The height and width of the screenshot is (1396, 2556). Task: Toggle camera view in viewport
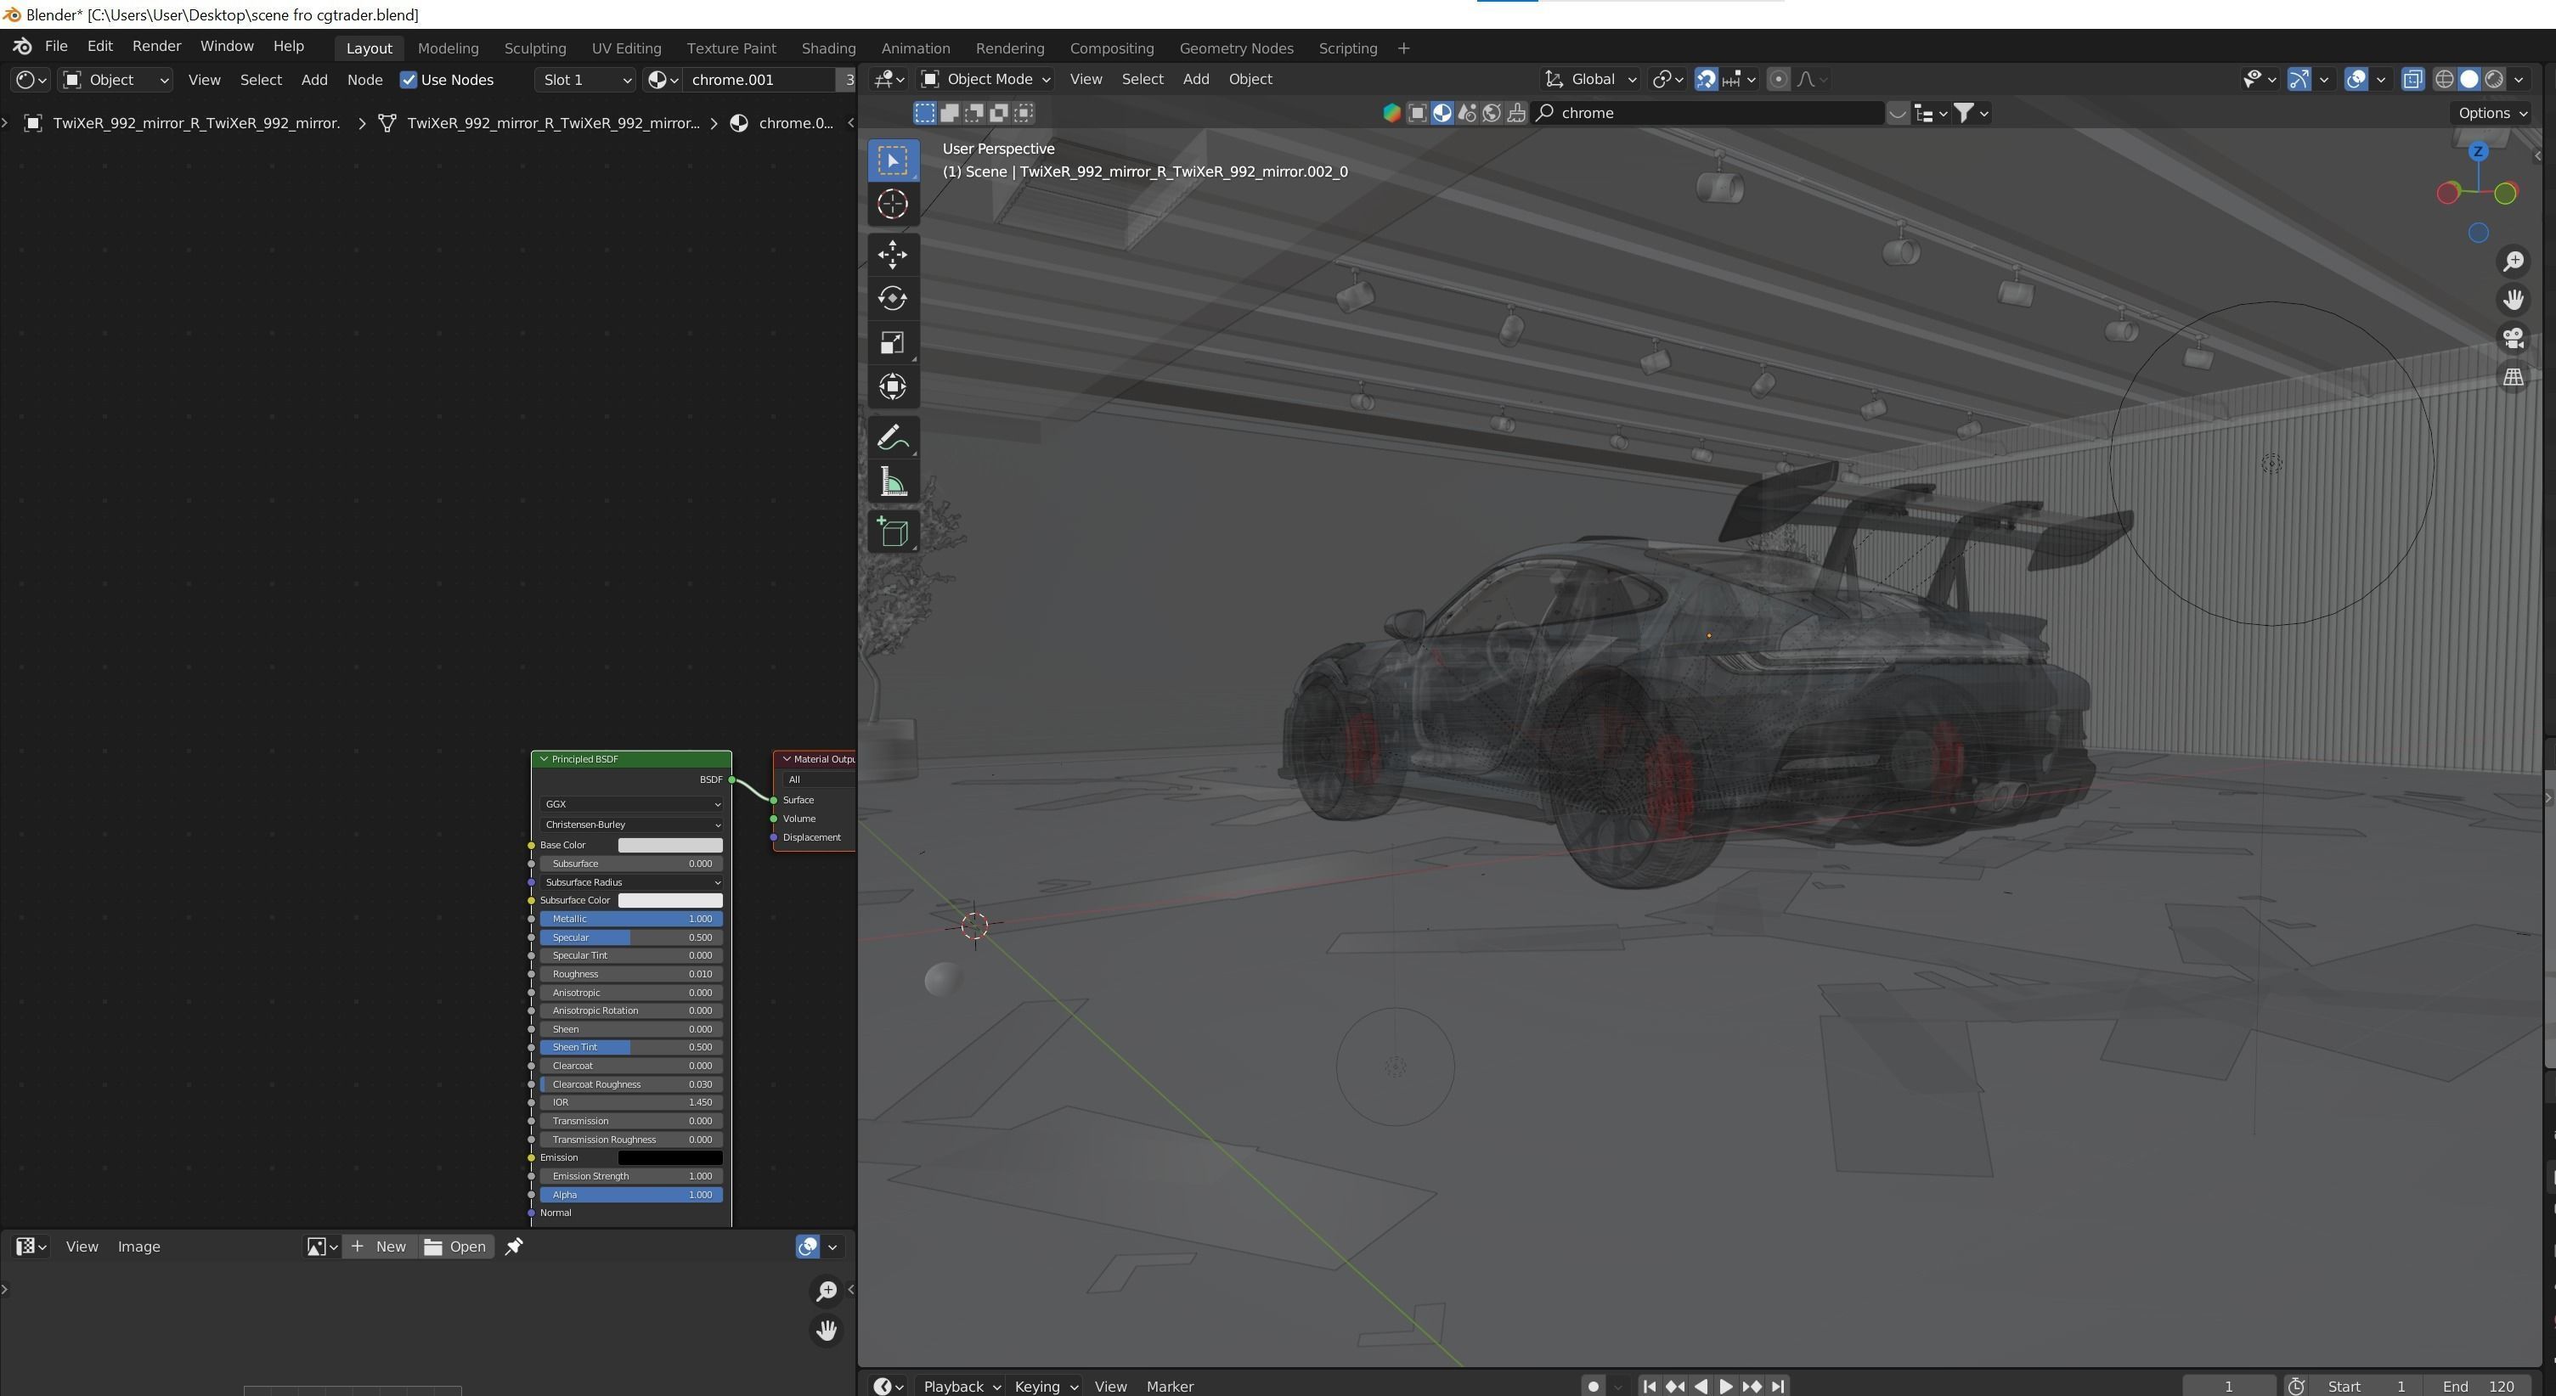[2513, 338]
